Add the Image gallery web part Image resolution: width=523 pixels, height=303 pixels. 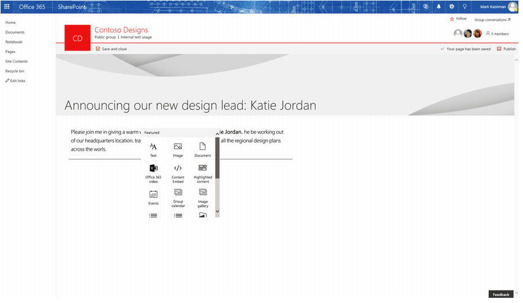[203, 198]
